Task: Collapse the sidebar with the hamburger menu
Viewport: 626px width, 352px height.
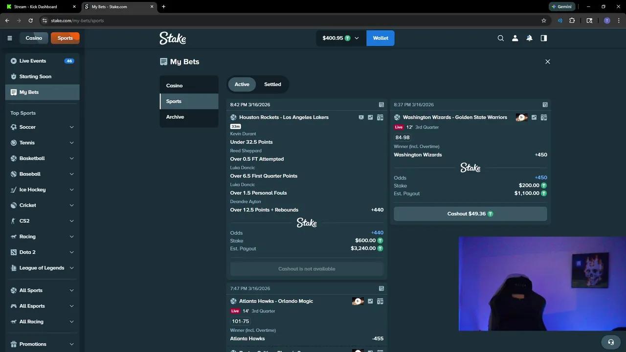Action: pyautogui.click(x=9, y=38)
